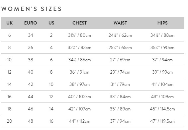Viewport: 188px width, 130px height.
Task: Select the UK column header
Action: [x=10, y=23]
